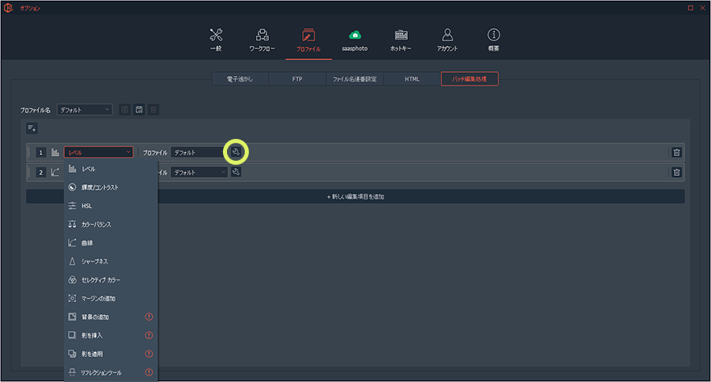Click the wrench icon in row 2

click(x=236, y=172)
